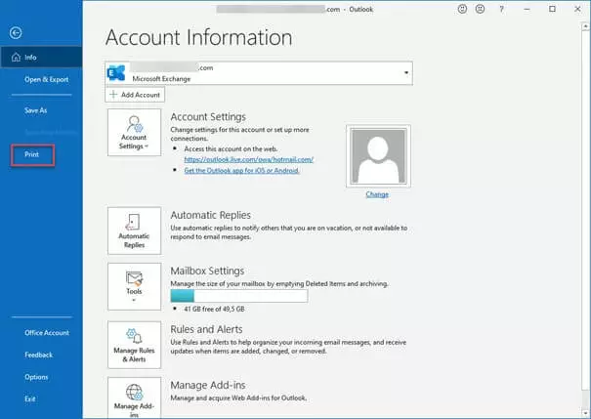Click Save As in the sidebar
Screen dimensions: 591x419
point(36,110)
